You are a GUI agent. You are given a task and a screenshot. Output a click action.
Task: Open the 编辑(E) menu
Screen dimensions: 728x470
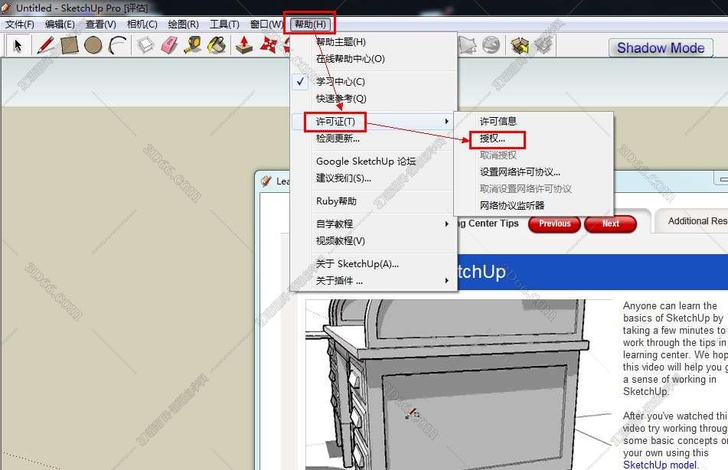[60, 24]
